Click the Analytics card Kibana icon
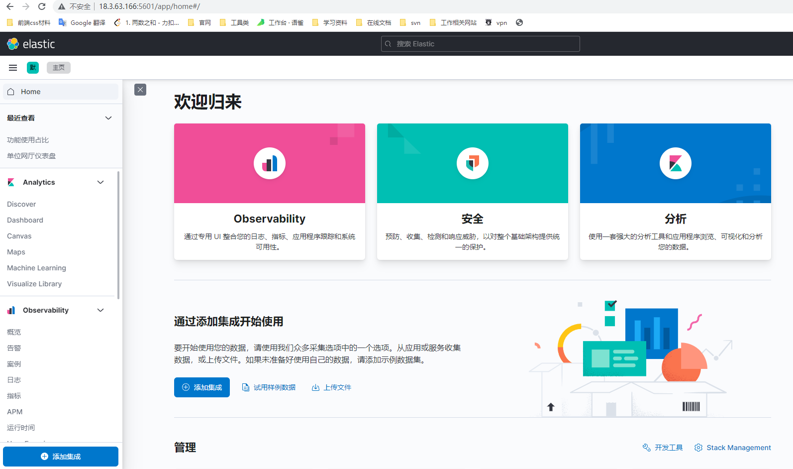This screenshot has width=793, height=469. (x=676, y=163)
